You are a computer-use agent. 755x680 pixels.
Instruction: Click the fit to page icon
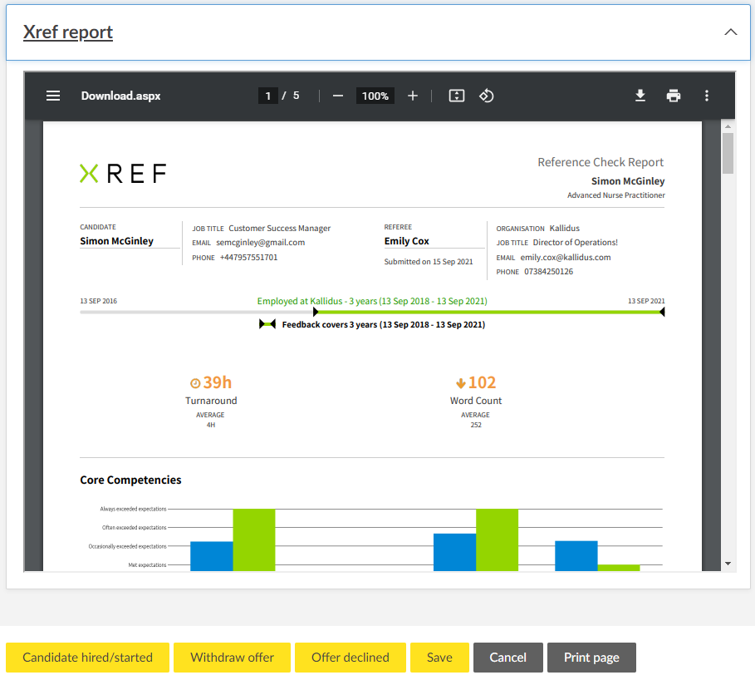456,96
